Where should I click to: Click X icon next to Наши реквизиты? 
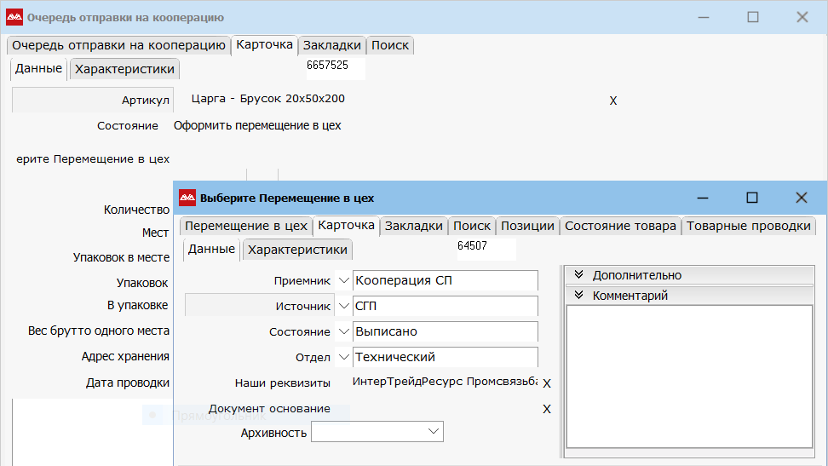click(547, 383)
